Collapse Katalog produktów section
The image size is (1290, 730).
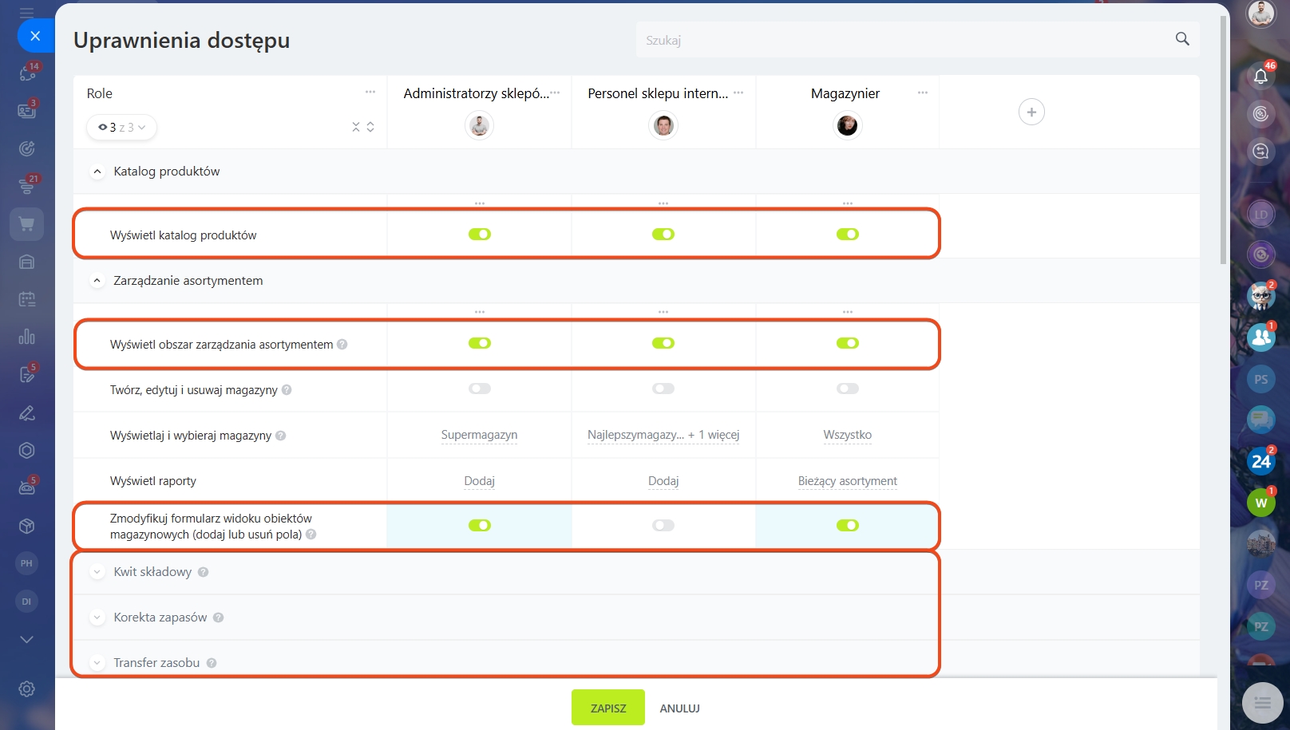(97, 172)
